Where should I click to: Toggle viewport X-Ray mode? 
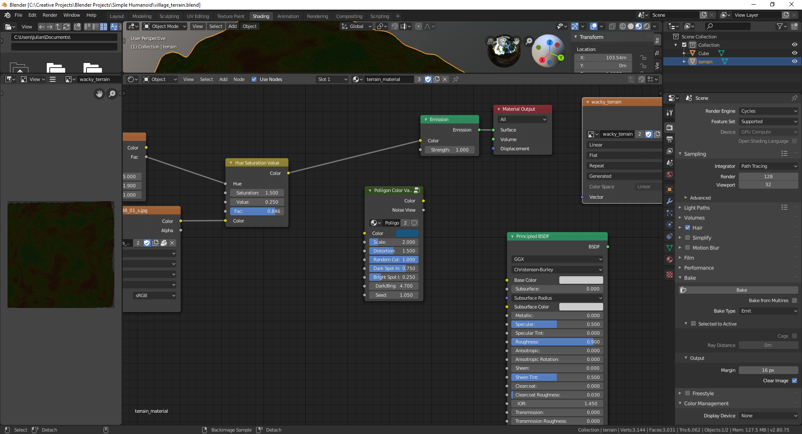click(612, 26)
